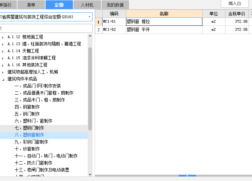Select 二、成品普通木门窗框、扇制作
This screenshot has width=252, height=181.
pos(44,93)
